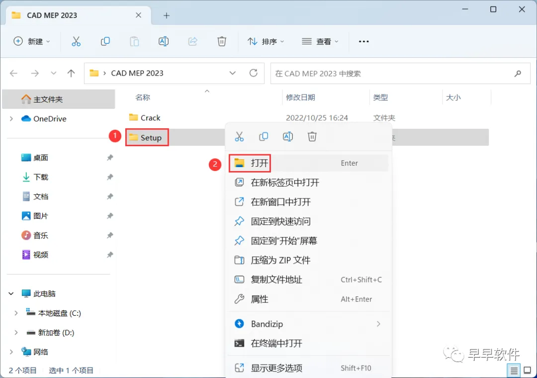Select 图片 (Pictures) in sidebar

(x=40, y=216)
